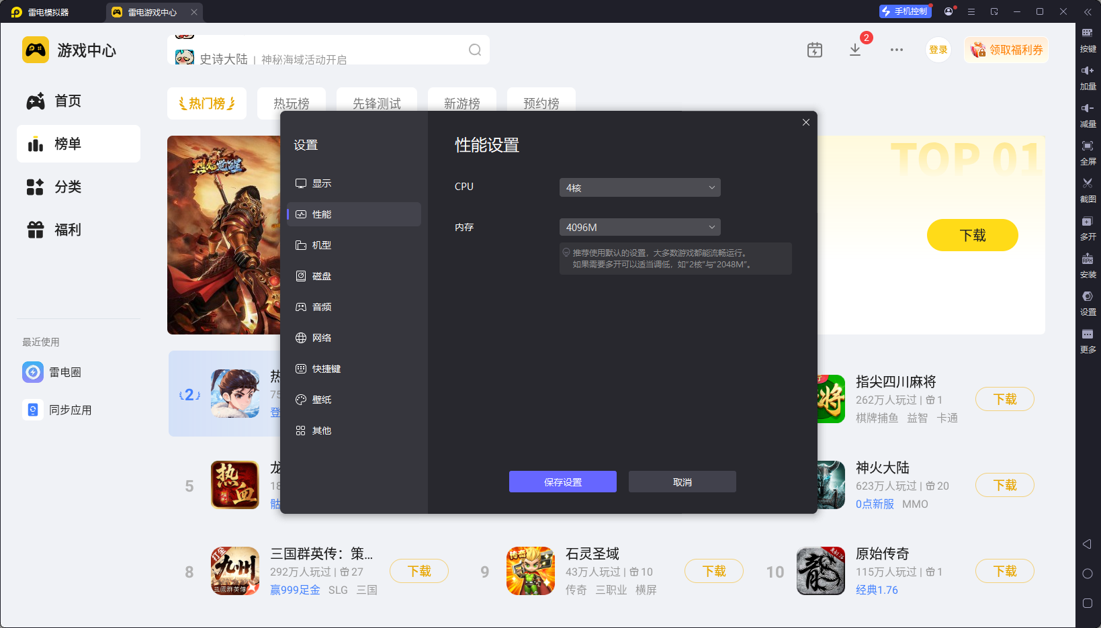Click the Save Settings button

click(x=562, y=482)
